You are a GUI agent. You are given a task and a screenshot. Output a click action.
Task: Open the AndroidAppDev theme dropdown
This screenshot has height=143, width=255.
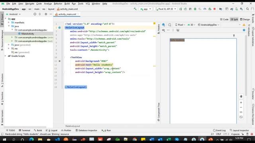pos(208,25)
